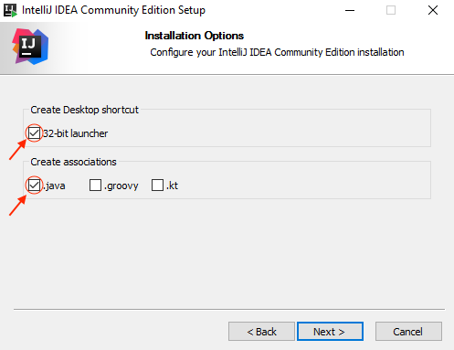Tick the .kt association checkbox
Screen dimensions: 454x350
click(157, 186)
